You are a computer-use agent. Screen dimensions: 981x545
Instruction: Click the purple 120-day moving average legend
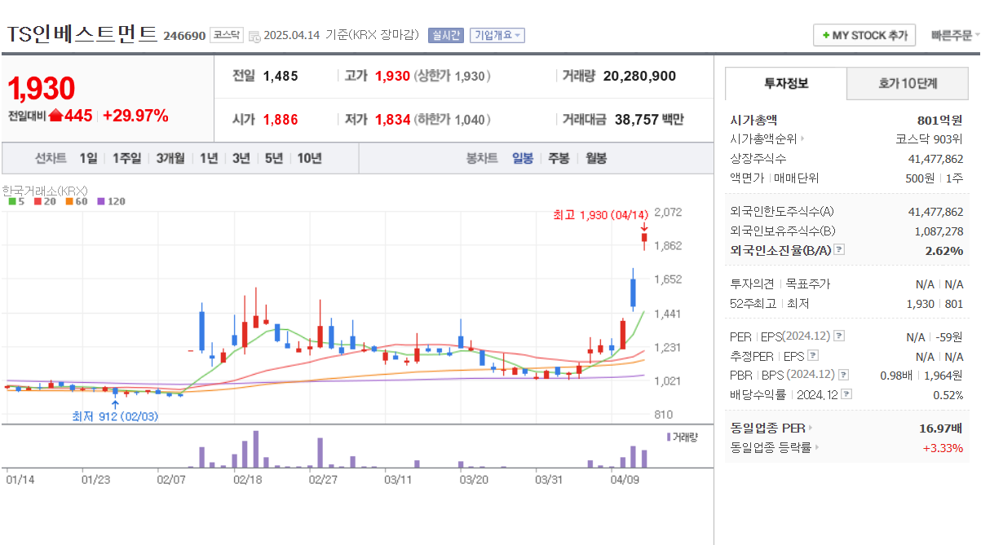coord(111,201)
